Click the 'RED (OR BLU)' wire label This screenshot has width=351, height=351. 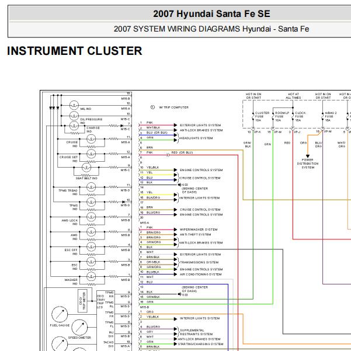182,152
